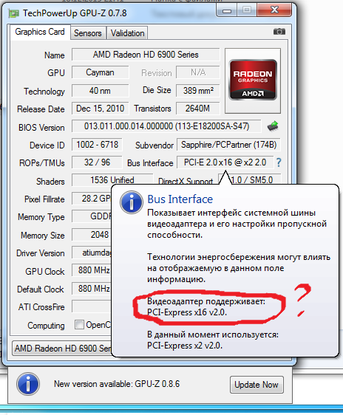The width and height of the screenshot is (343, 415).
Task: Click the "Release Date" label
Action: click(41, 109)
